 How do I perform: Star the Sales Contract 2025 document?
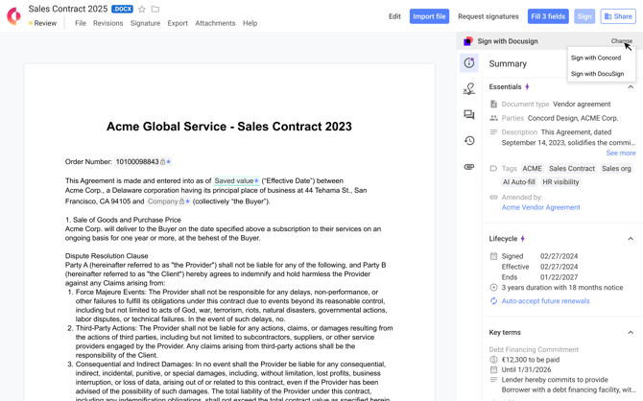[142, 9]
